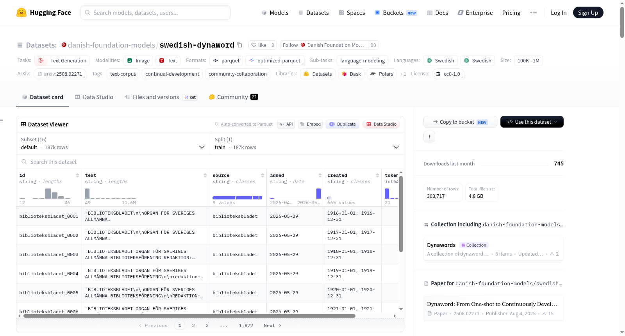Go to Models in the navigation
Image resolution: width=625 pixels, height=336 pixels.
tap(275, 12)
